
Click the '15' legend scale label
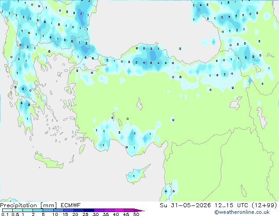(x=65, y=214)
